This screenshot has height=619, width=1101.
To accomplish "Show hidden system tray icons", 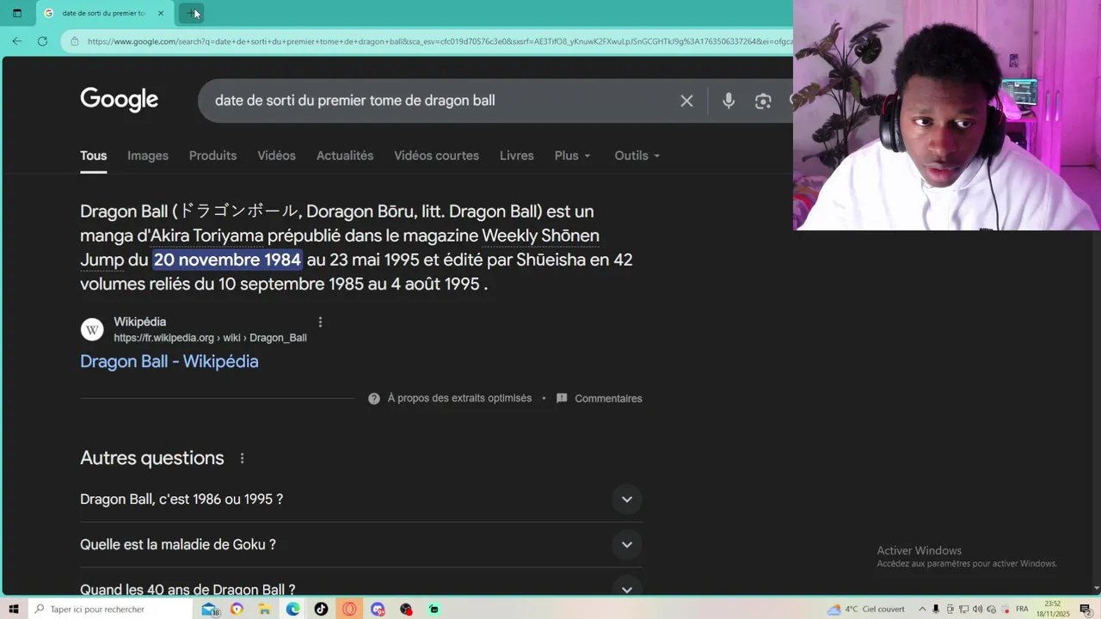I will [x=922, y=609].
